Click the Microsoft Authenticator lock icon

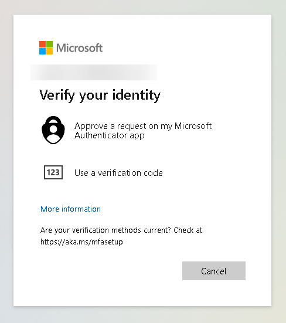pos(53,130)
